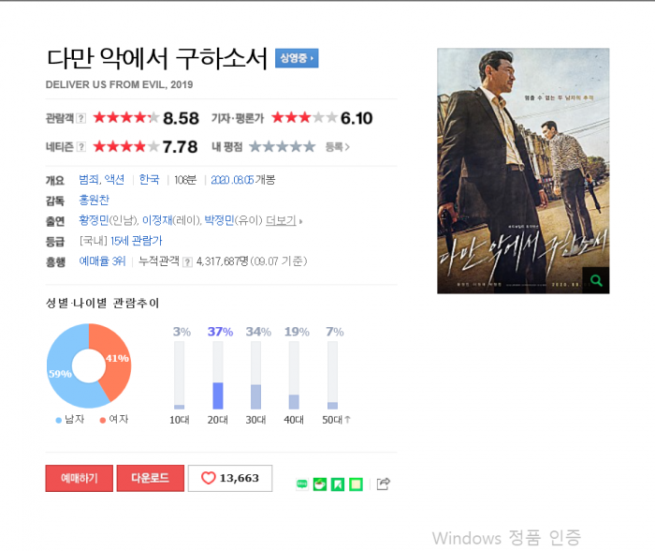The image size is (655, 551).
Task: Click the 4,317,687명 audience count
Action: point(223,261)
